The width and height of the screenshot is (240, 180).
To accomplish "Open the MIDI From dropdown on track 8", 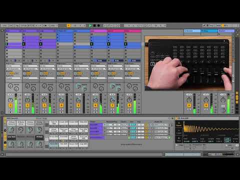I will pos(132,66).
